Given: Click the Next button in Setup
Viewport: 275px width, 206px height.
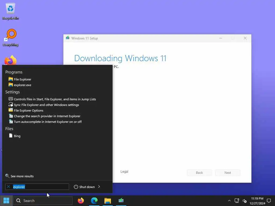Looking at the screenshot, I should 228,173.
